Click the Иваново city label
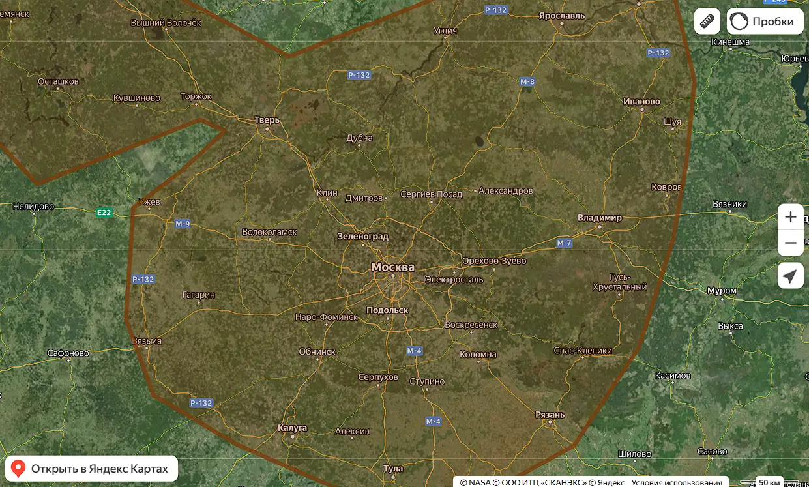Image resolution: width=809 pixels, height=487 pixels. click(x=641, y=101)
